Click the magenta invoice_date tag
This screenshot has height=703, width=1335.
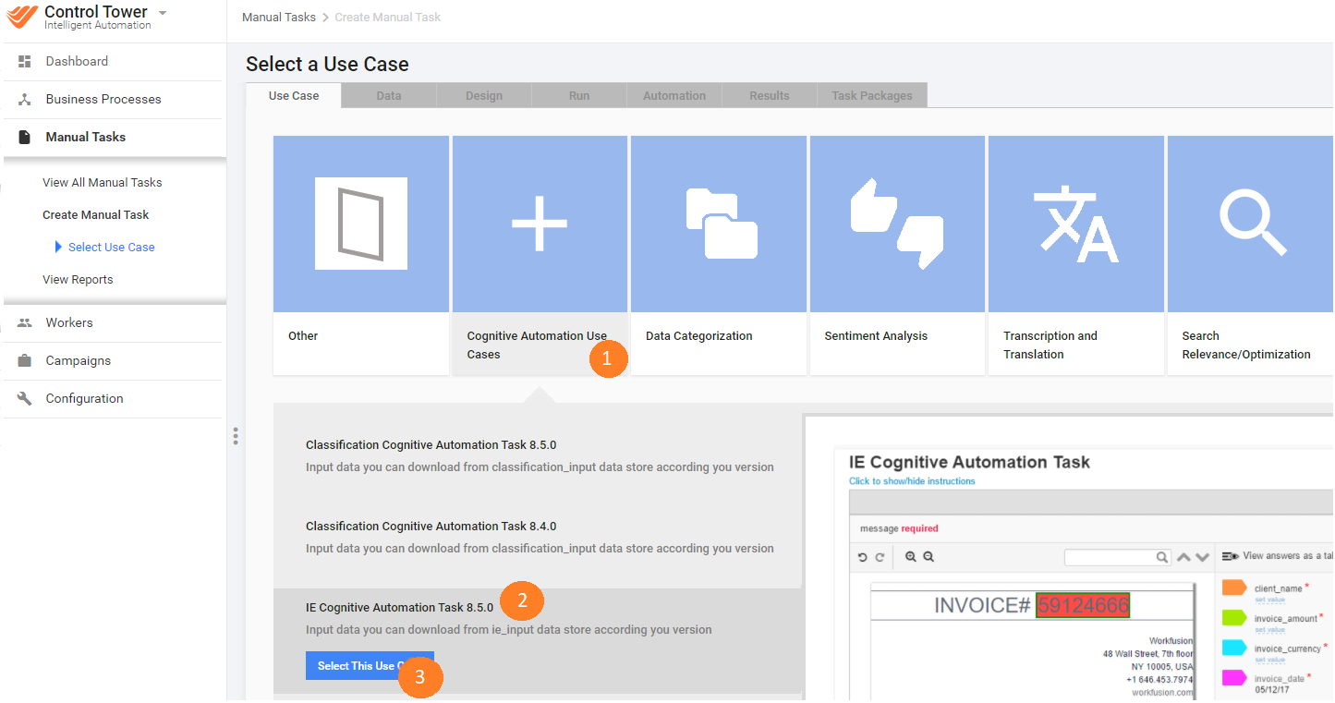pos(1234,678)
